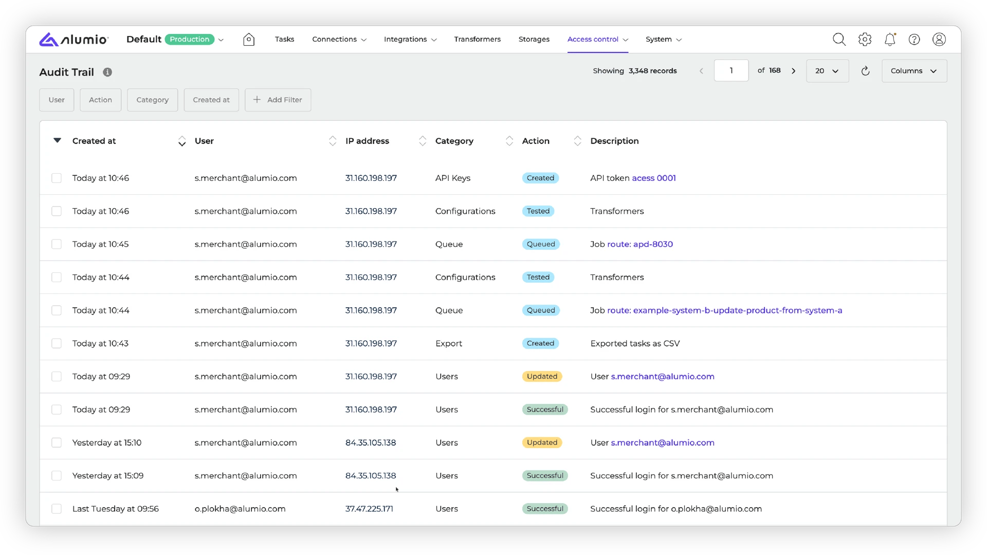This screenshot has width=987, height=555.
Task: Select the Today at 10:44 Configurations row
Action: [57, 277]
